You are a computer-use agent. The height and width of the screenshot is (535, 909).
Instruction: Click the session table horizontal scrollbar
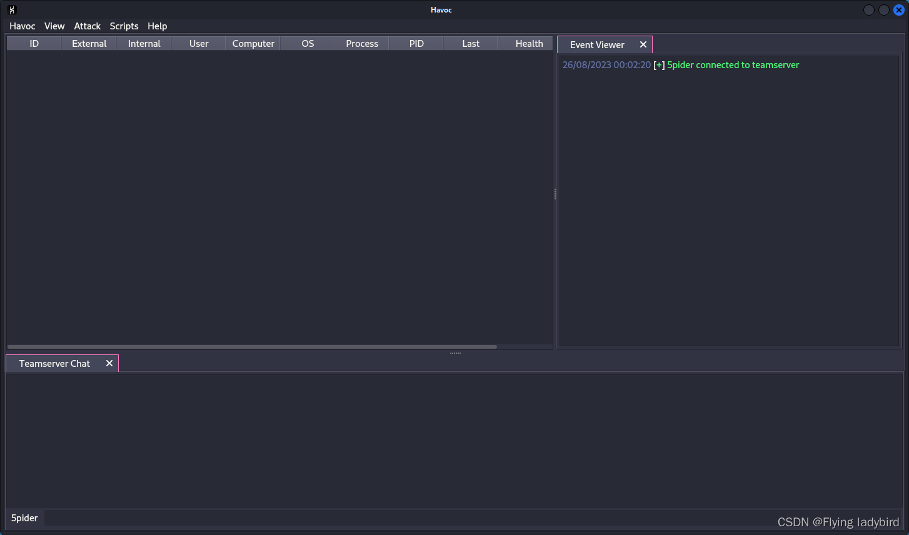(x=252, y=346)
